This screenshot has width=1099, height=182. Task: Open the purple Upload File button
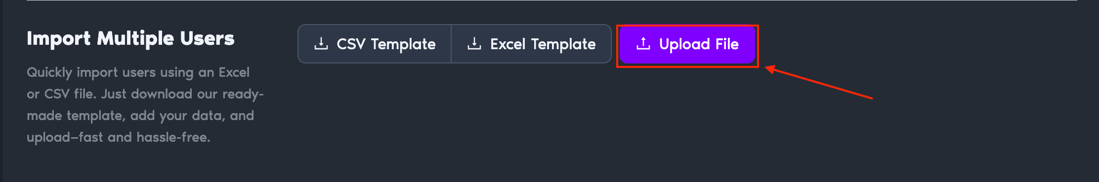pos(687,44)
